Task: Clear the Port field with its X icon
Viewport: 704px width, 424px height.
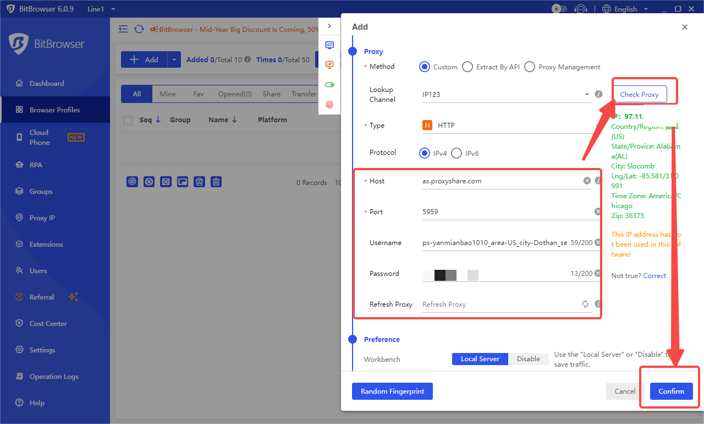Action: pyautogui.click(x=597, y=211)
